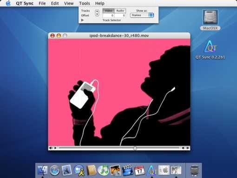Click the Offset stepper arrows
Image resolution: width=237 pixels, height=178 pixels.
pyautogui.click(x=97, y=13)
